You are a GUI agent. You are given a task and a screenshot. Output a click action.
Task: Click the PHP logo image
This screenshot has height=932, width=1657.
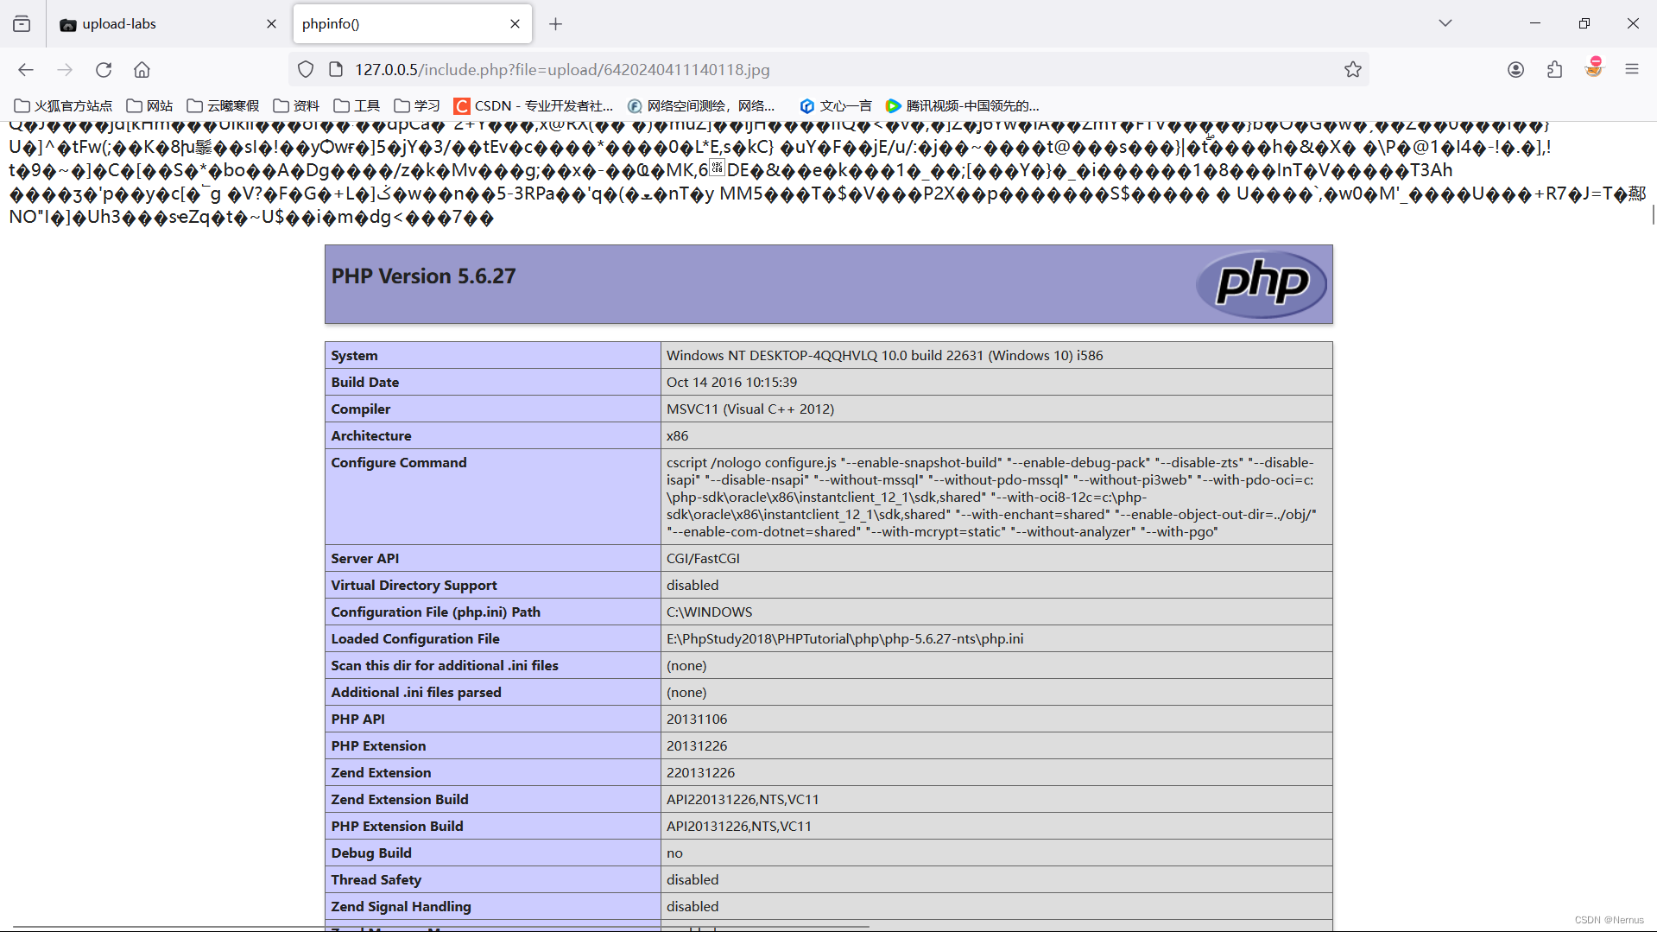tap(1262, 283)
